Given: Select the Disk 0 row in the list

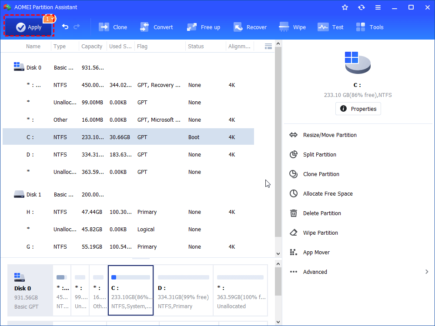Looking at the screenshot, I should coord(128,67).
